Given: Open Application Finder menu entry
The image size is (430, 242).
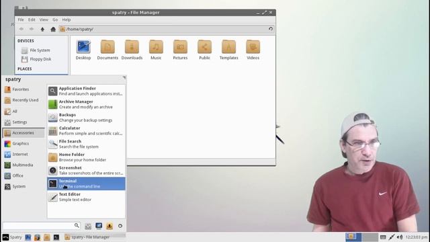Looking at the screenshot, I should point(86,91).
